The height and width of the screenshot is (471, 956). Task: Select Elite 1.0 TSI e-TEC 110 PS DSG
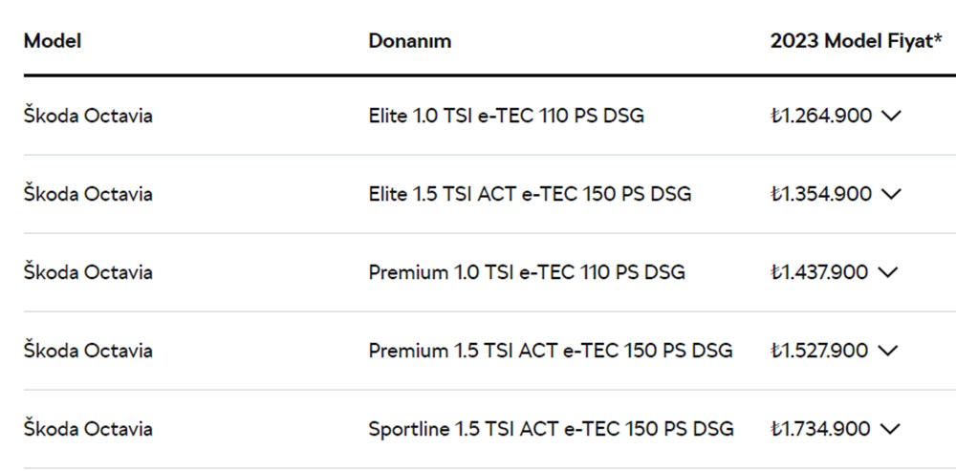click(x=506, y=116)
